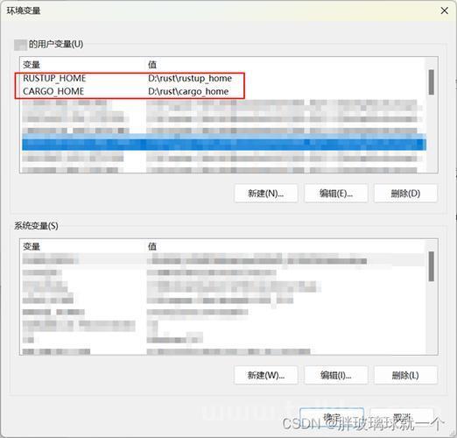Click 删除(L) to delete system variable

pyautogui.click(x=405, y=375)
